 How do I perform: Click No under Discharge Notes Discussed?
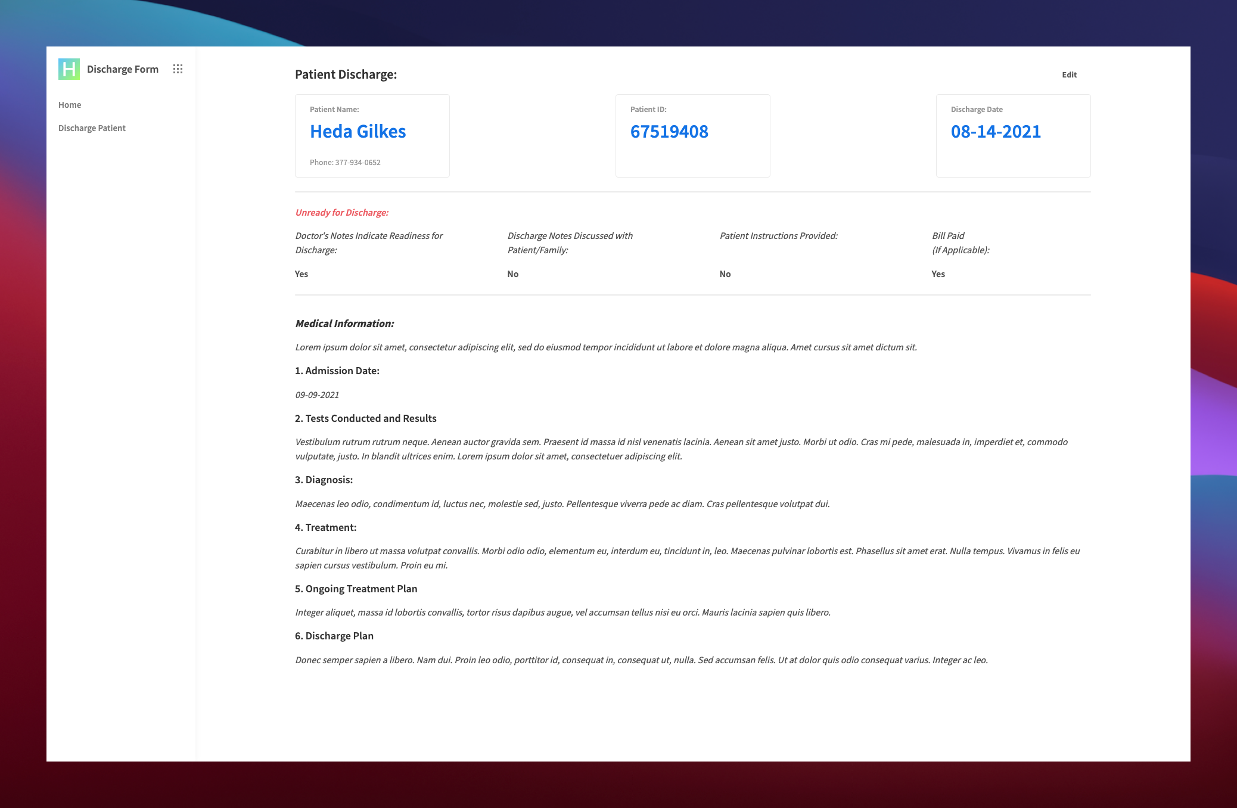point(513,274)
